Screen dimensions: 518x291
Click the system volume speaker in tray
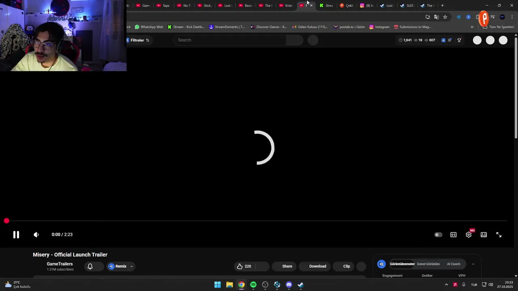[x=491, y=285]
